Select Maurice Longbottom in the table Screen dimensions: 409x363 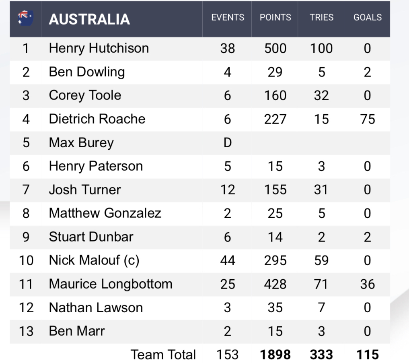click(x=111, y=284)
